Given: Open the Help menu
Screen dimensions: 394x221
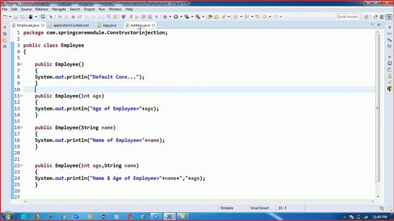Looking at the screenshot, I should (x=129, y=9).
